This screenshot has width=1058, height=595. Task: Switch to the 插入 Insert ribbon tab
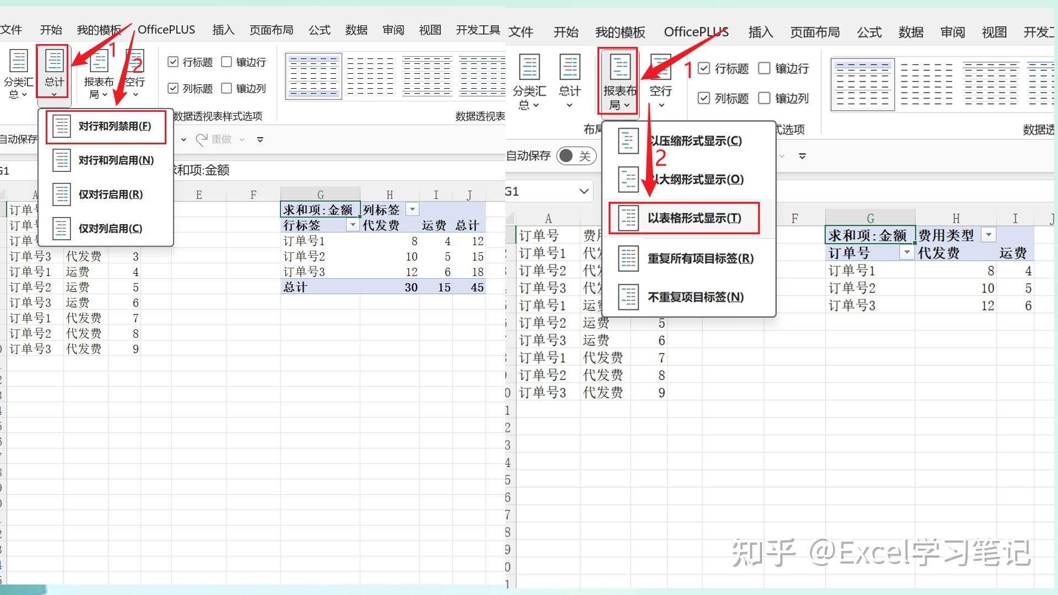click(223, 30)
